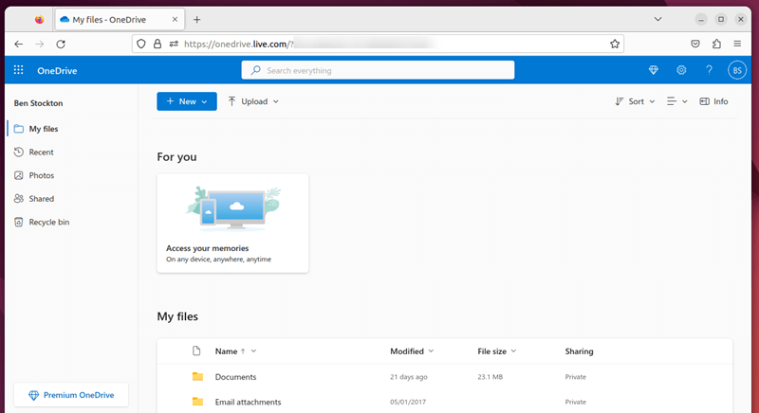Click the OneDrive header title link

(x=57, y=70)
